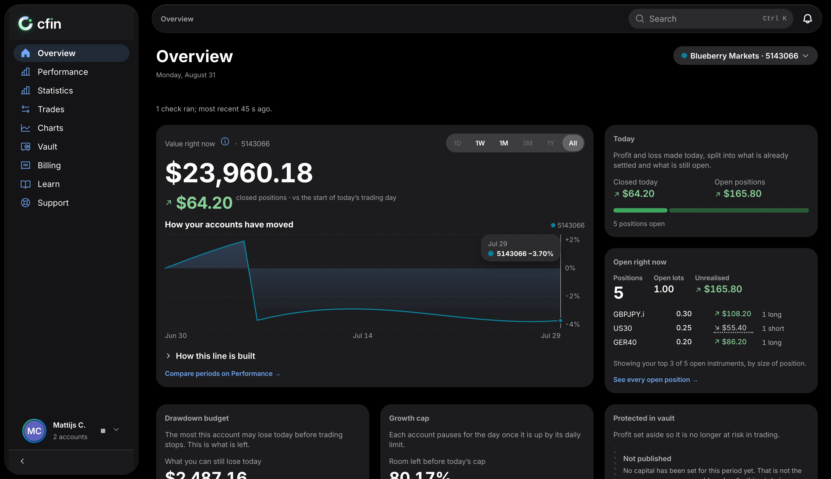Click the info icon beside Value right now
The image size is (831, 479).
[x=225, y=141]
